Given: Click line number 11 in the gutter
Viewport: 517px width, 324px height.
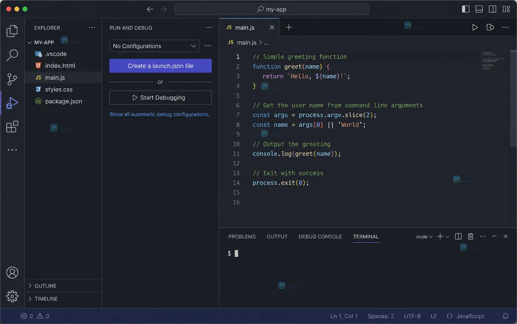Looking at the screenshot, I should coord(236,154).
